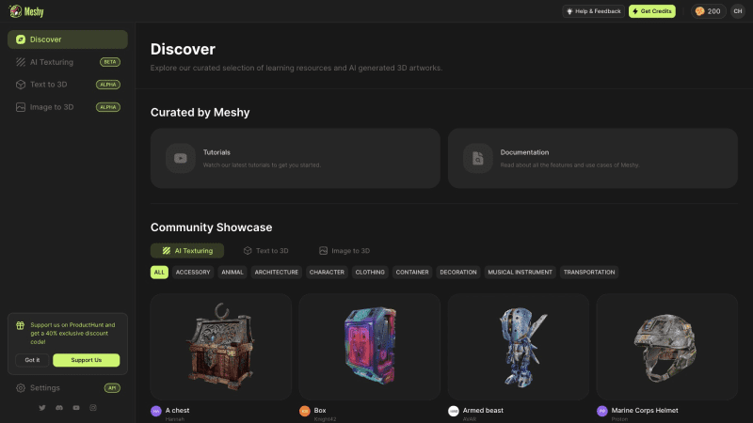Click the Documentation file icon

[477, 158]
